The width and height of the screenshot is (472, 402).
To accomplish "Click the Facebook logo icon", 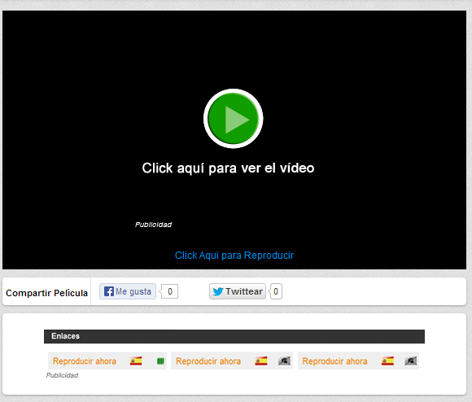I will [109, 291].
